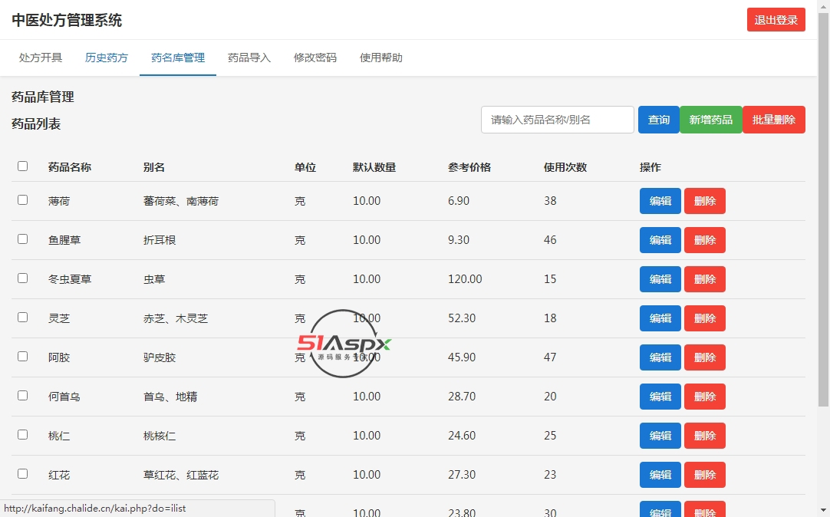Image resolution: width=830 pixels, height=517 pixels.
Task: Click the green 新增药品 button
Action: tap(710, 120)
